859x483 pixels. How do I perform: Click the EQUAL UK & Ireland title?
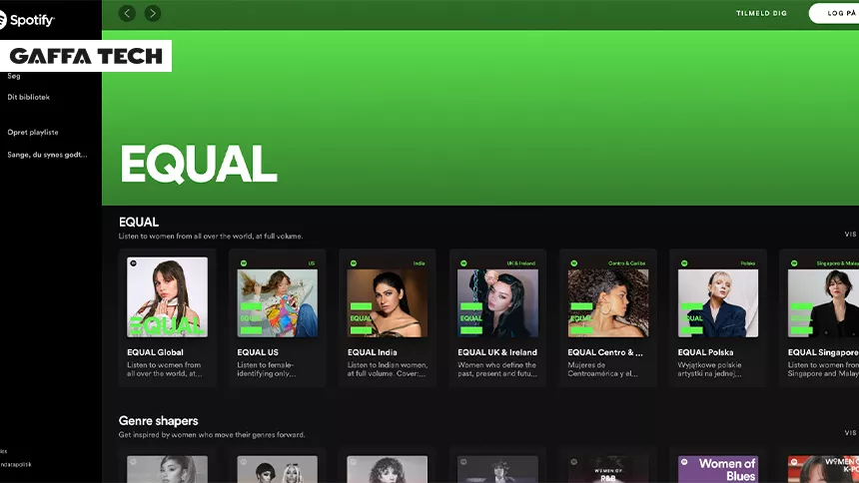497,352
